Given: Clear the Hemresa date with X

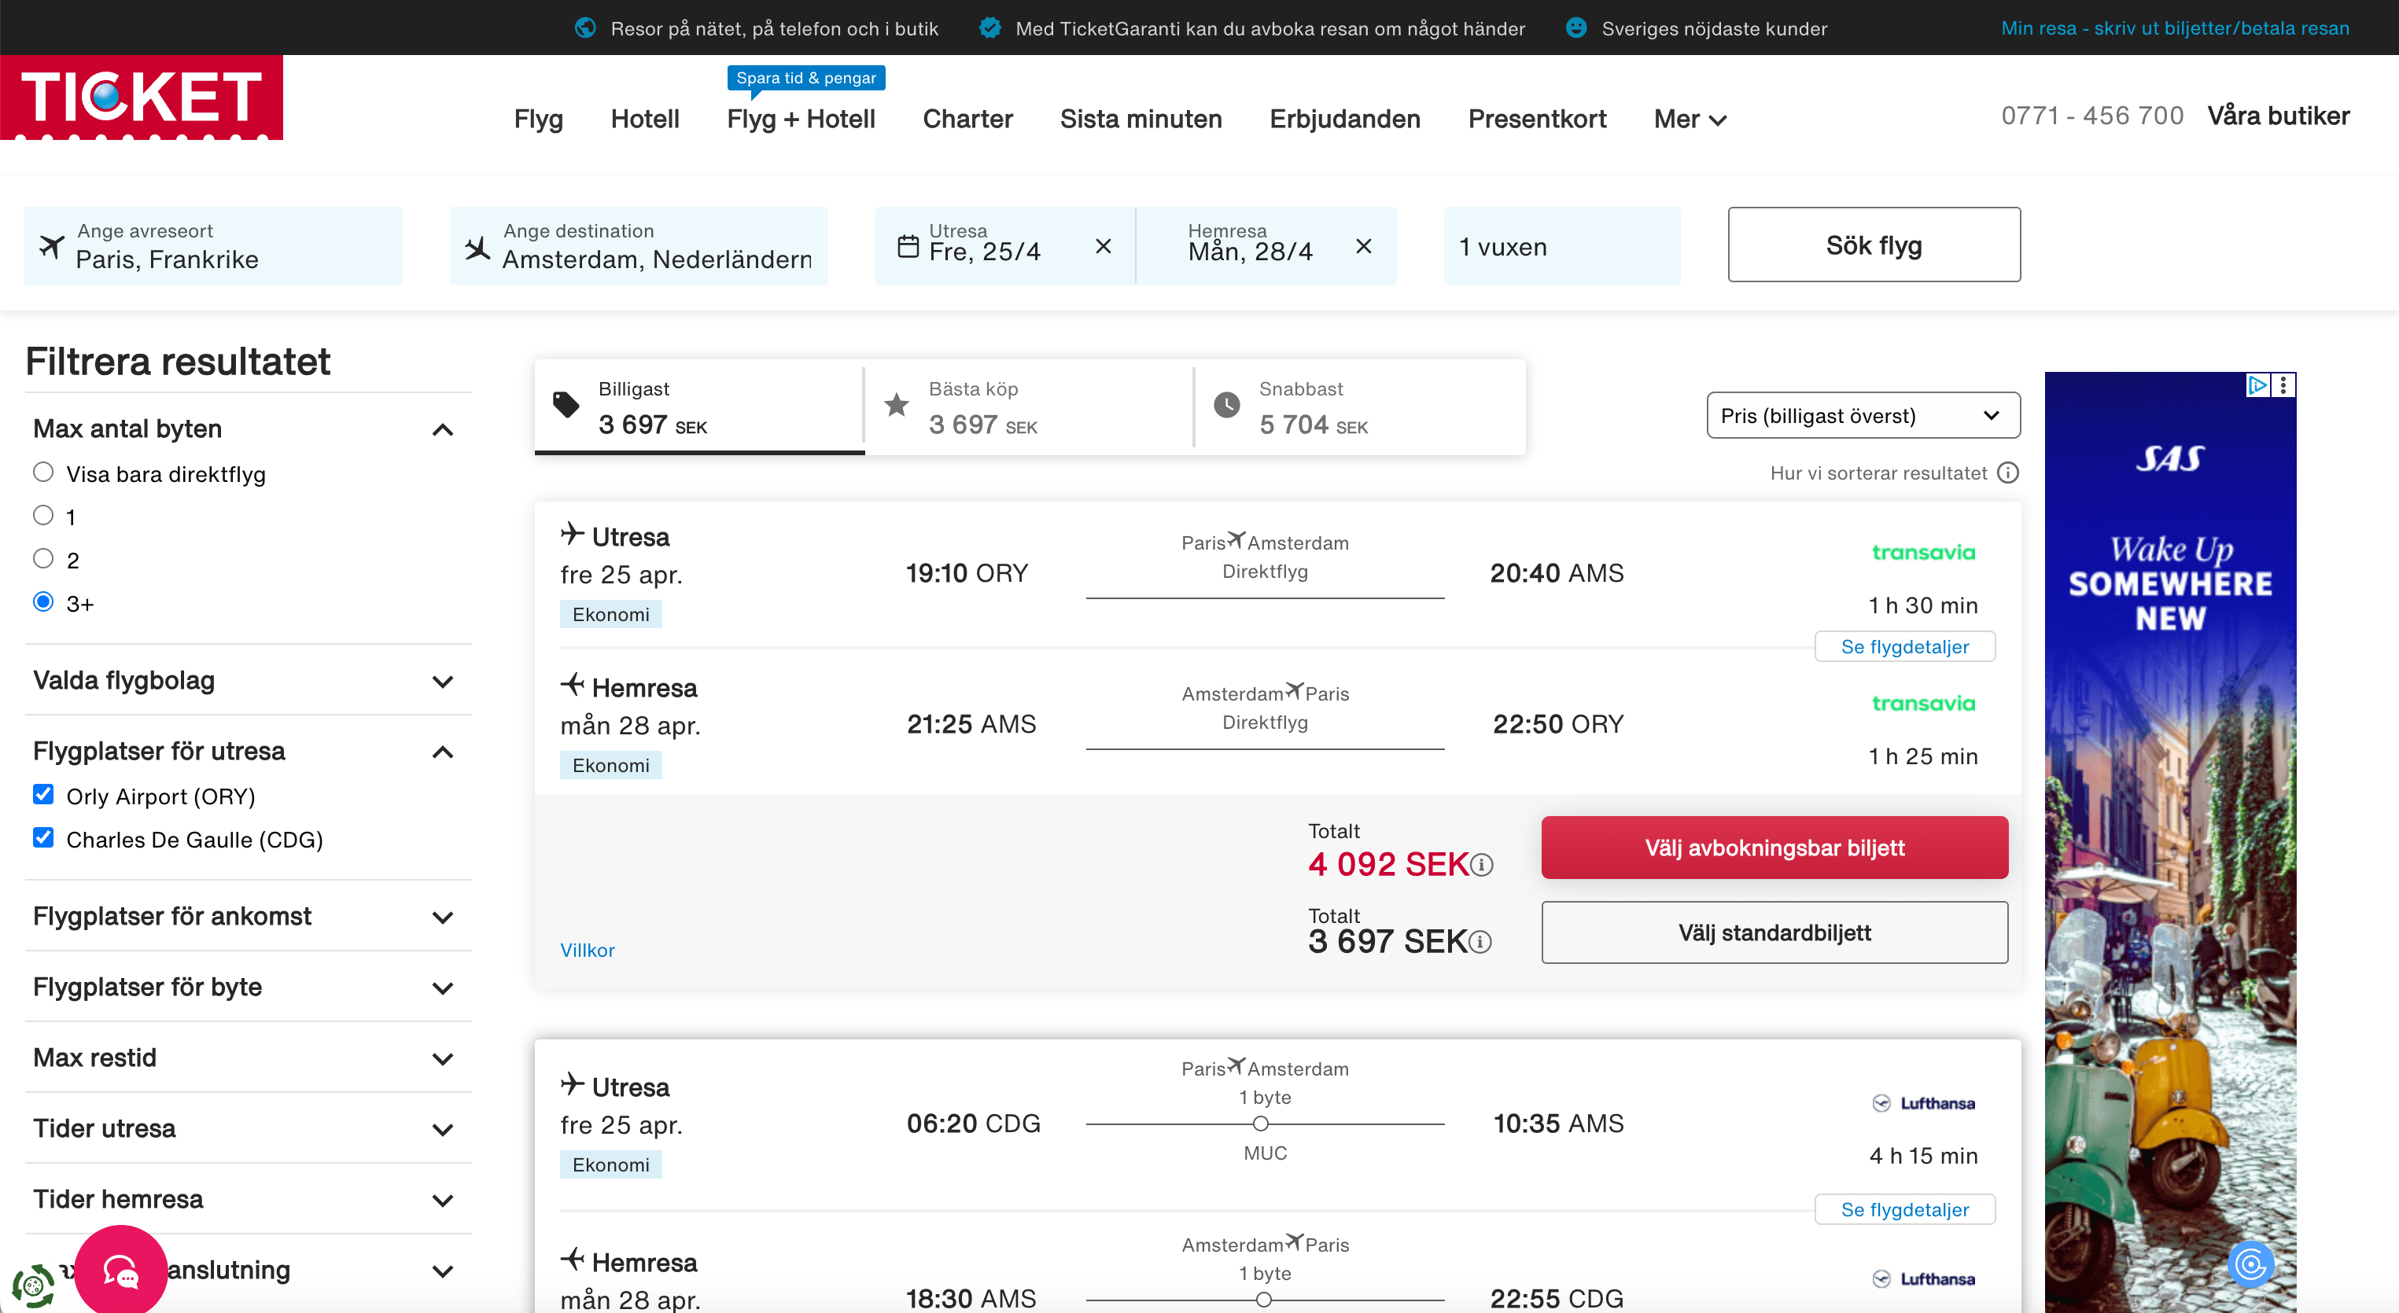Looking at the screenshot, I should (x=1363, y=246).
